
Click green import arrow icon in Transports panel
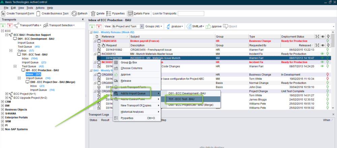[x=3, y=25]
